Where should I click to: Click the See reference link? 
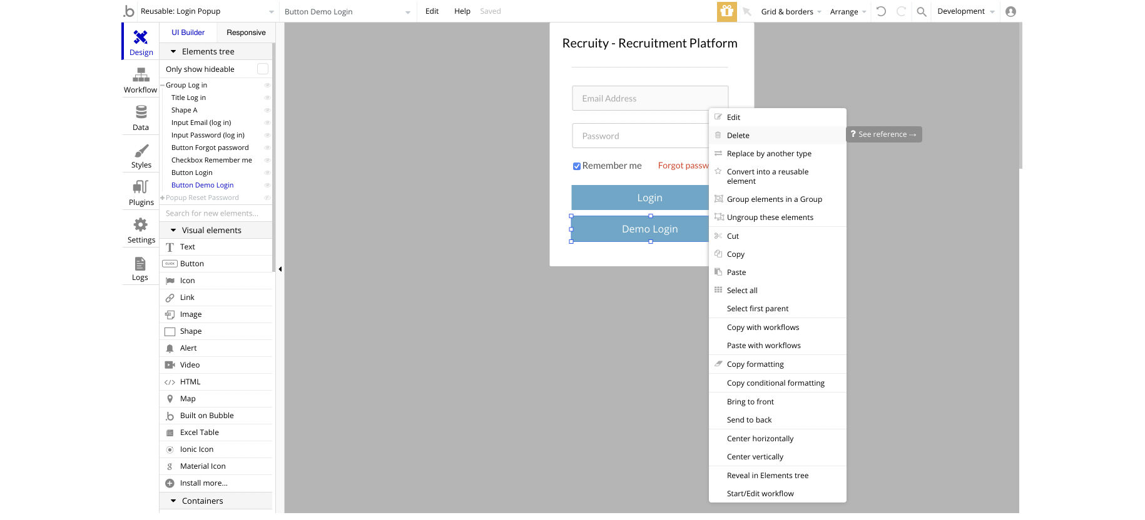(x=883, y=134)
